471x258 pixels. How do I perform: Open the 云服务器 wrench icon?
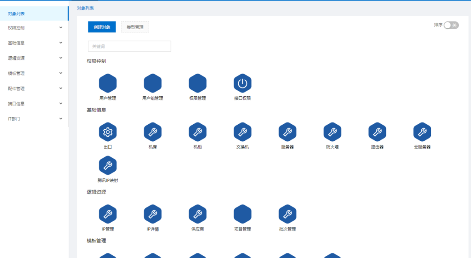click(x=422, y=132)
